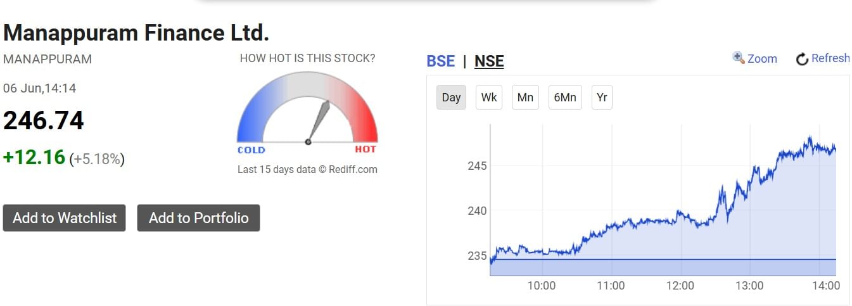The height and width of the screenshot is (306, 852).
Task: Open the Zoom chart link
Action: [x=762, y=58]
